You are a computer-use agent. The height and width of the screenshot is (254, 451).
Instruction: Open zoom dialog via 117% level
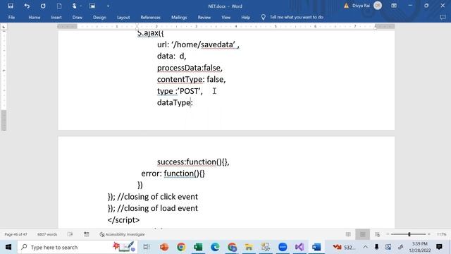[x=442, y=234]
